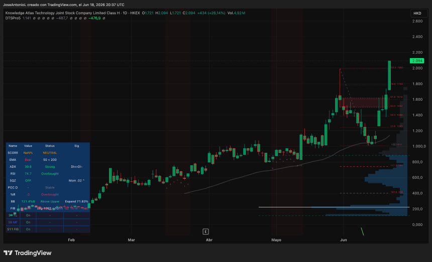The height and width of the screenshot is (262, 432).
Task: Click the TradingView wordmark link
Action: coord(33,253)
